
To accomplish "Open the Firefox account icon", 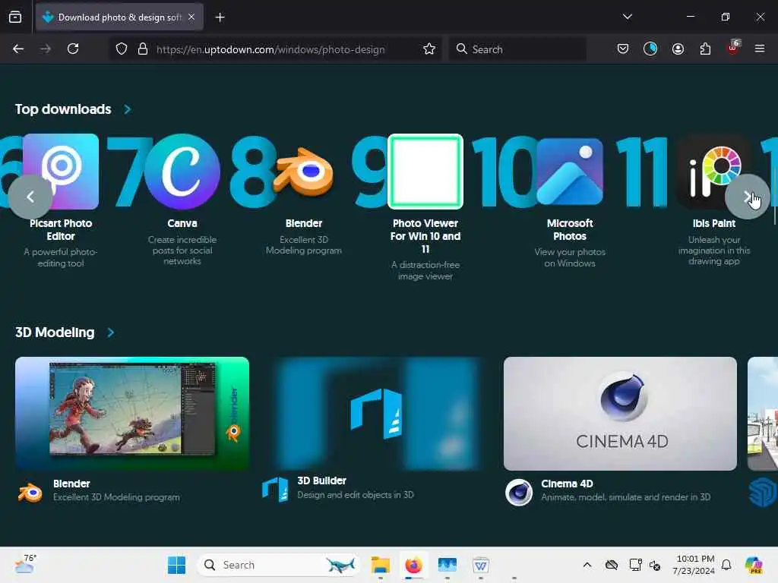I will point(678,49).
